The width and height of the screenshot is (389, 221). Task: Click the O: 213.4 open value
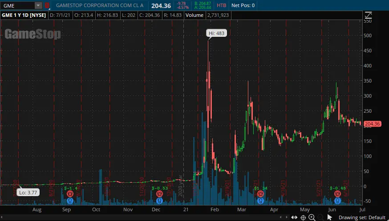(84, 15)
